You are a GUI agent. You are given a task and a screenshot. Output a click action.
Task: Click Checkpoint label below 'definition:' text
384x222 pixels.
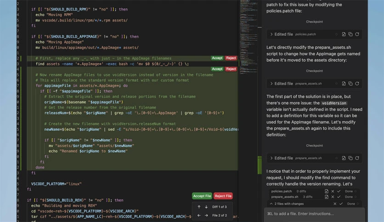point(314,145)
